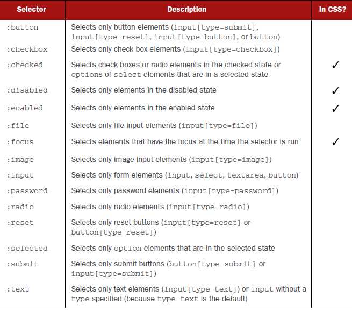Click the :image selector name
The height and width of the screenshot is (312, 352).
pyautogui.click(x=20, y=160)
